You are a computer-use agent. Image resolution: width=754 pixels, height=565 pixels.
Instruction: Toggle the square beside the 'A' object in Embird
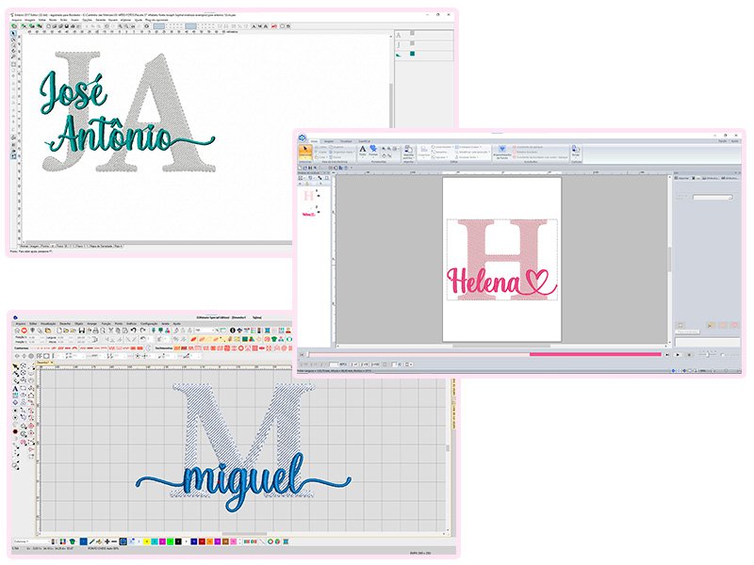click(x=412, y=34)
